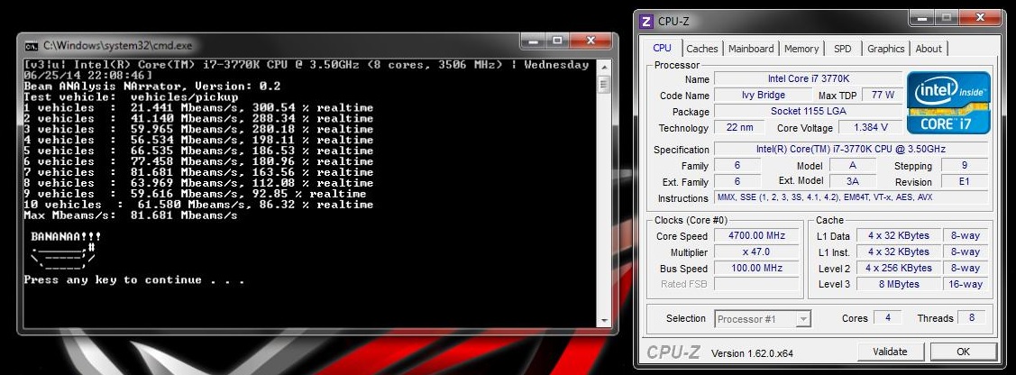Click the Cores value '4'
This screenshot has width=1016, height=375.
pyautogui.click(x=888, y=318)
